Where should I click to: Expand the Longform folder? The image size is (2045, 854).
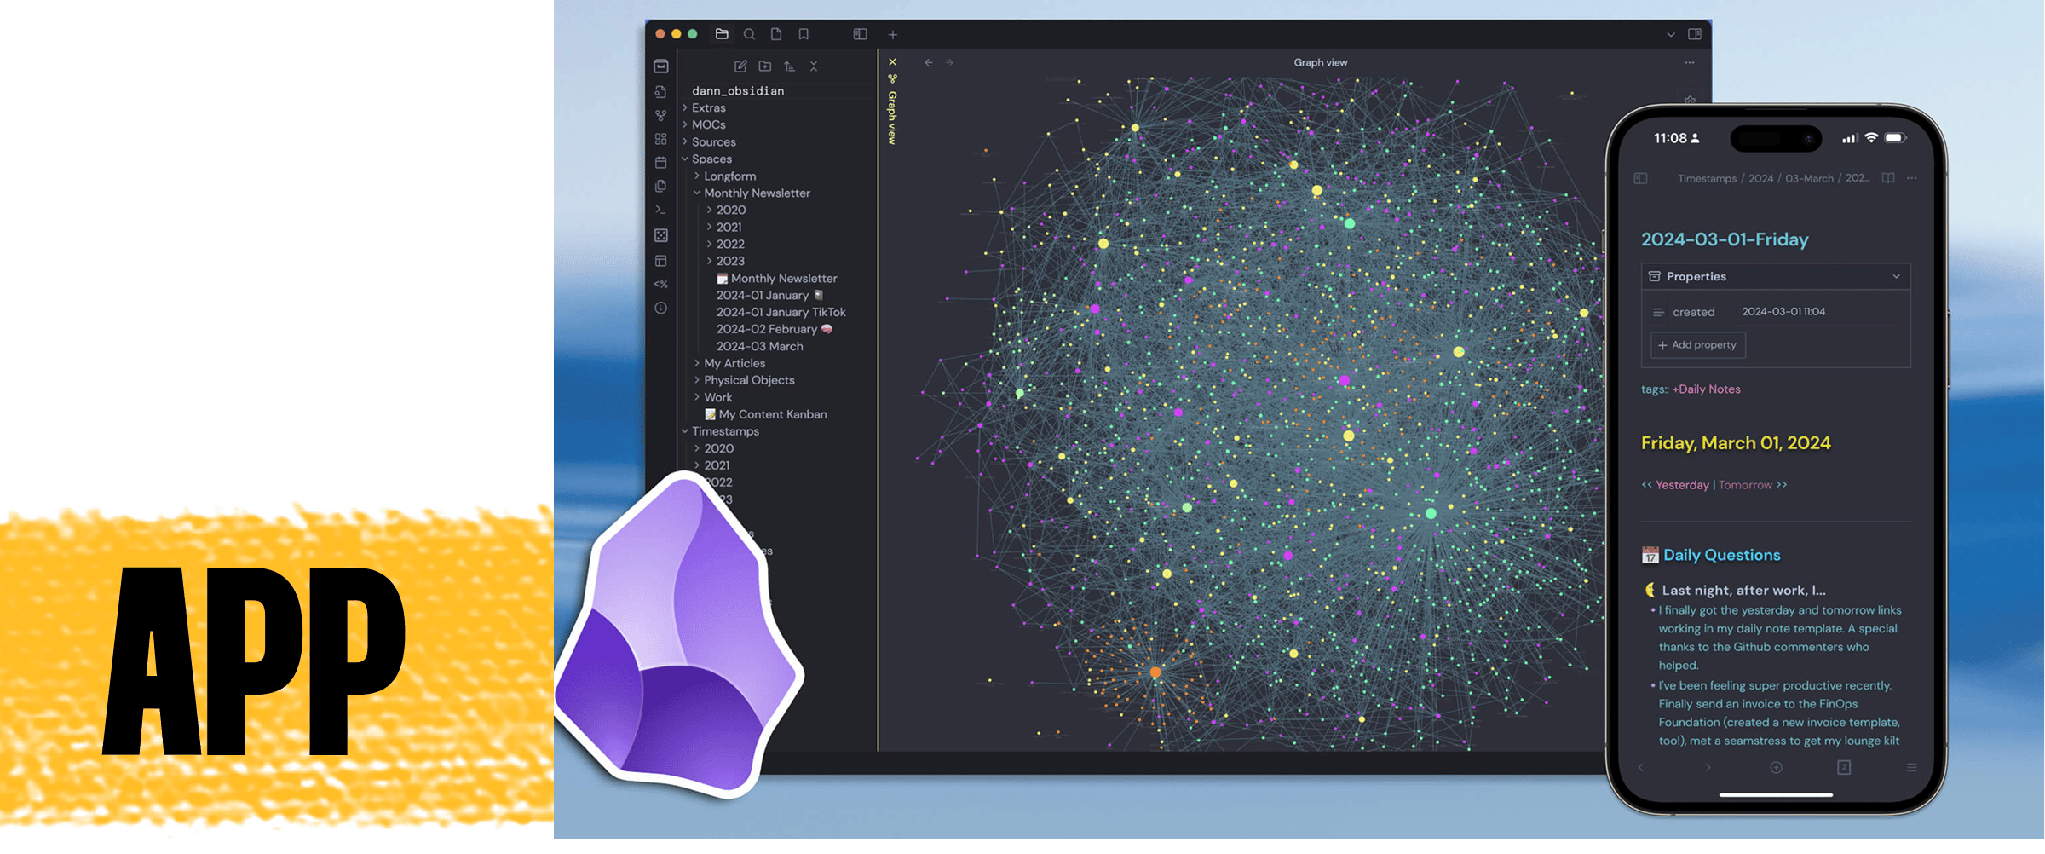729,176
